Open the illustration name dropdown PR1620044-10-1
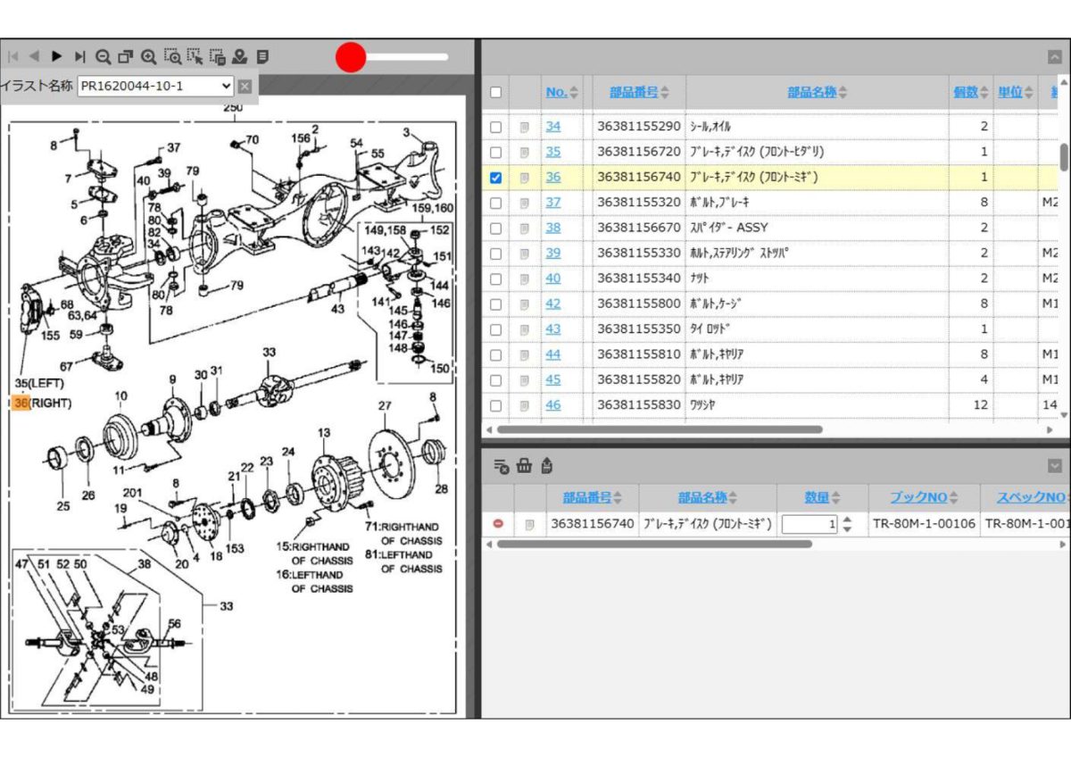This screenshot has height=757, width=1071. point(155,87)
